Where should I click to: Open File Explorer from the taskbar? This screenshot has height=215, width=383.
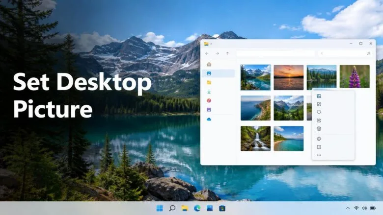[185, 208]
